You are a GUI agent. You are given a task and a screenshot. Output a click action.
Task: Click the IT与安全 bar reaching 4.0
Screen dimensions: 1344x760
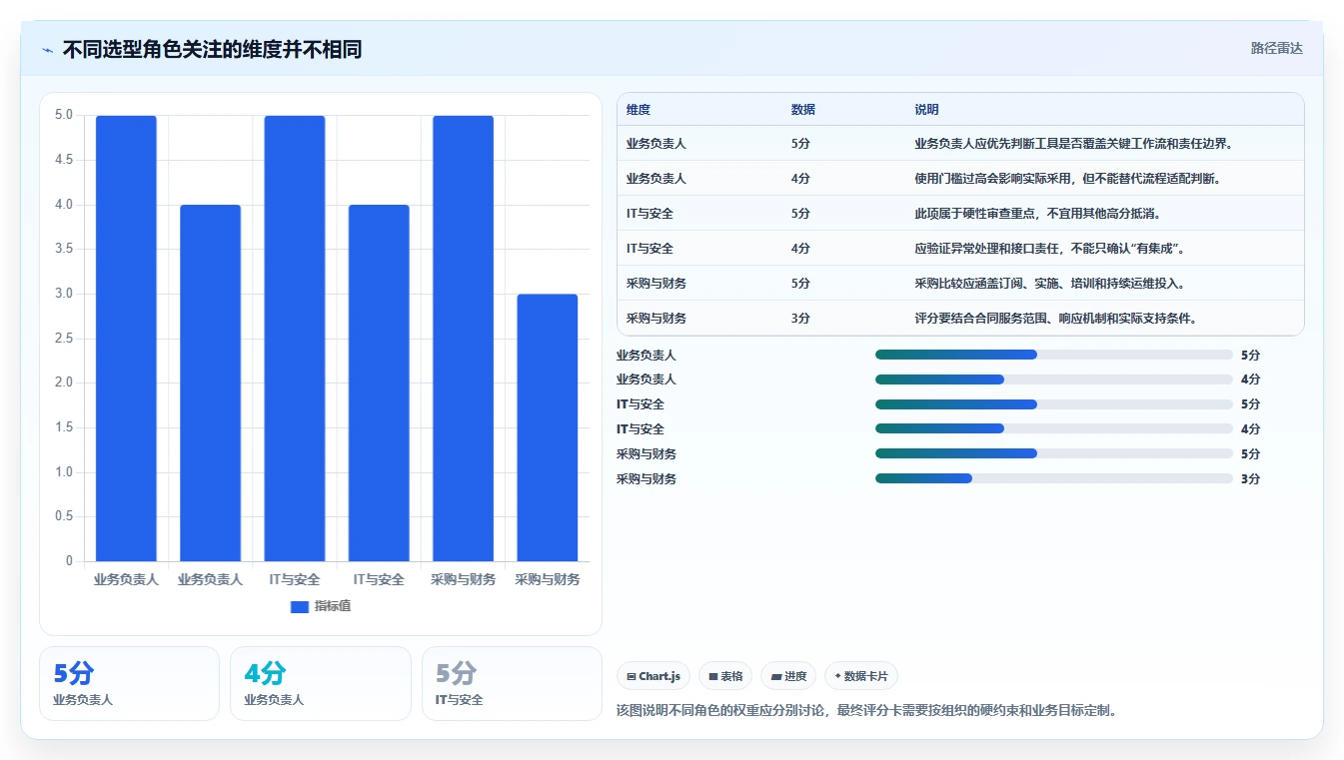[379, 382]
